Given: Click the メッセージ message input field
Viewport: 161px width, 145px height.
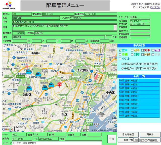Looking at the screenshot, I should coord(57,143).
